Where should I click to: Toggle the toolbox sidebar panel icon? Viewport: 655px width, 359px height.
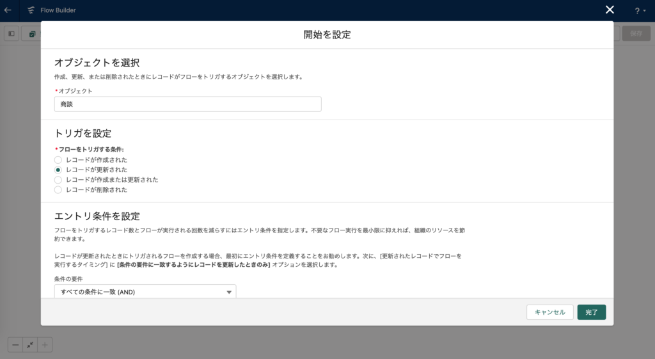(12, 33)
